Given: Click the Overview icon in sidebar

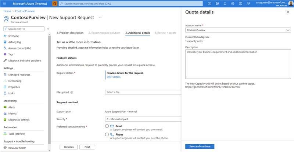Looking at the screenshot, I should pyautogui.click(x=5, y=36).
